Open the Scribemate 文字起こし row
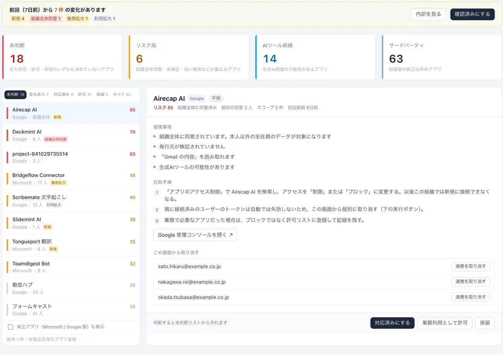This screenshot has width=503, height=355. [x=71, y=201]
